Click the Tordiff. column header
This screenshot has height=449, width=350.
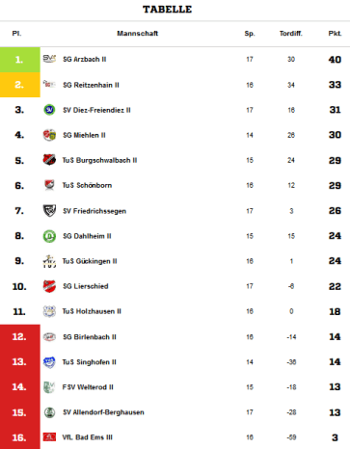(291, 34)
